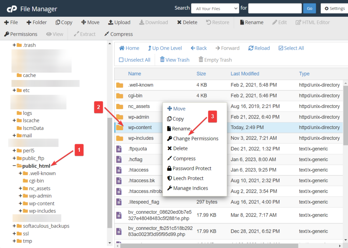
Task: Click the Edit toolbar button
Action: pos(279,22)
